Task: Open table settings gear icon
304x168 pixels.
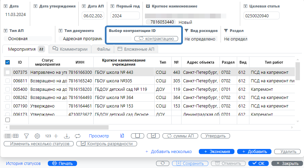Action: coord(37,136)
